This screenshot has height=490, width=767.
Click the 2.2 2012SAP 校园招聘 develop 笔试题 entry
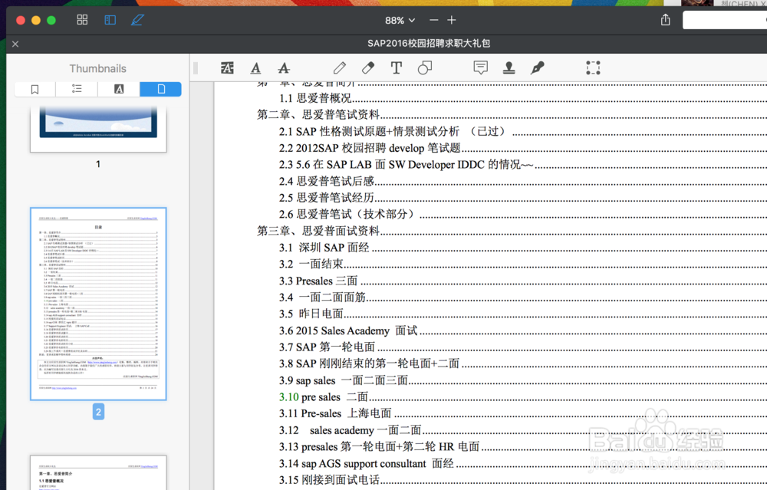[370, 148]
